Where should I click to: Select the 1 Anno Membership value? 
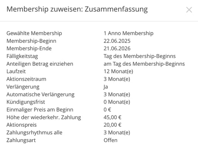(128, 33)
